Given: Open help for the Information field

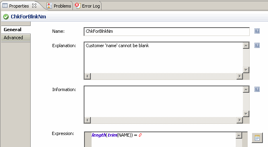Looking at the screenshot, I should [257, 89].
